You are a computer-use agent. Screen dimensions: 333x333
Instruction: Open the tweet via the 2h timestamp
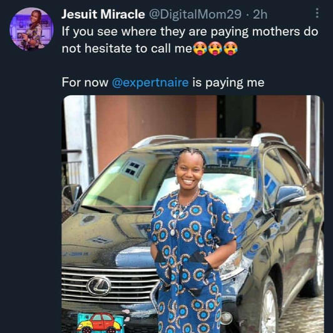260,14
